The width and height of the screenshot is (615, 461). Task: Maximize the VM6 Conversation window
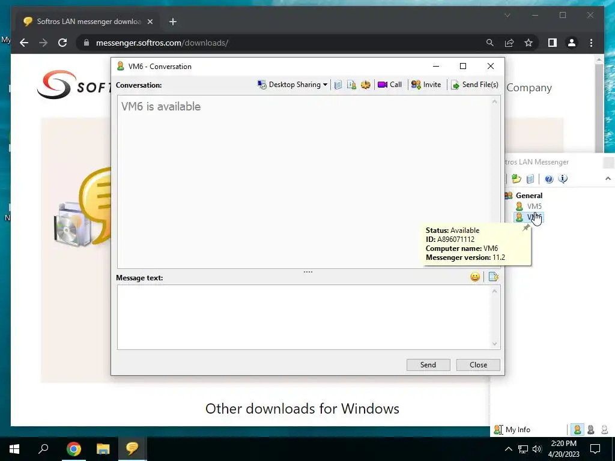click(463, 66)
